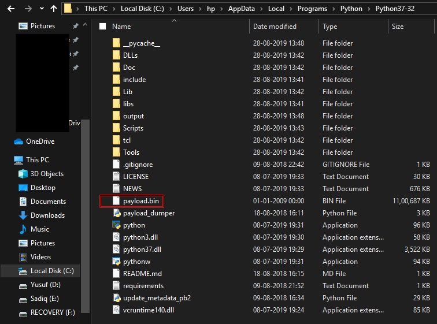Screen dimensions: 437x324
Task: Select the output folder icon
Action: point(117,116)
